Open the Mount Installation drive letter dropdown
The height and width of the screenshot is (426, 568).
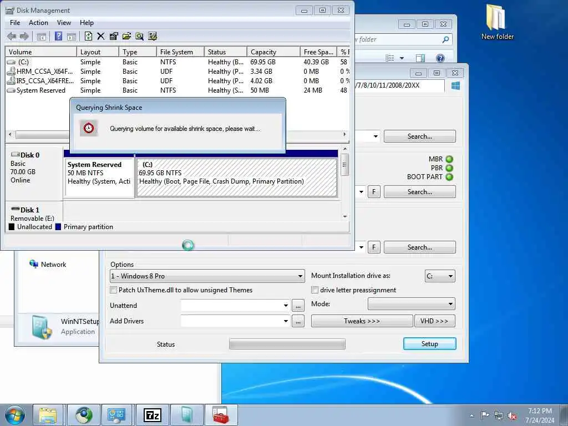(x=440, y=276)
